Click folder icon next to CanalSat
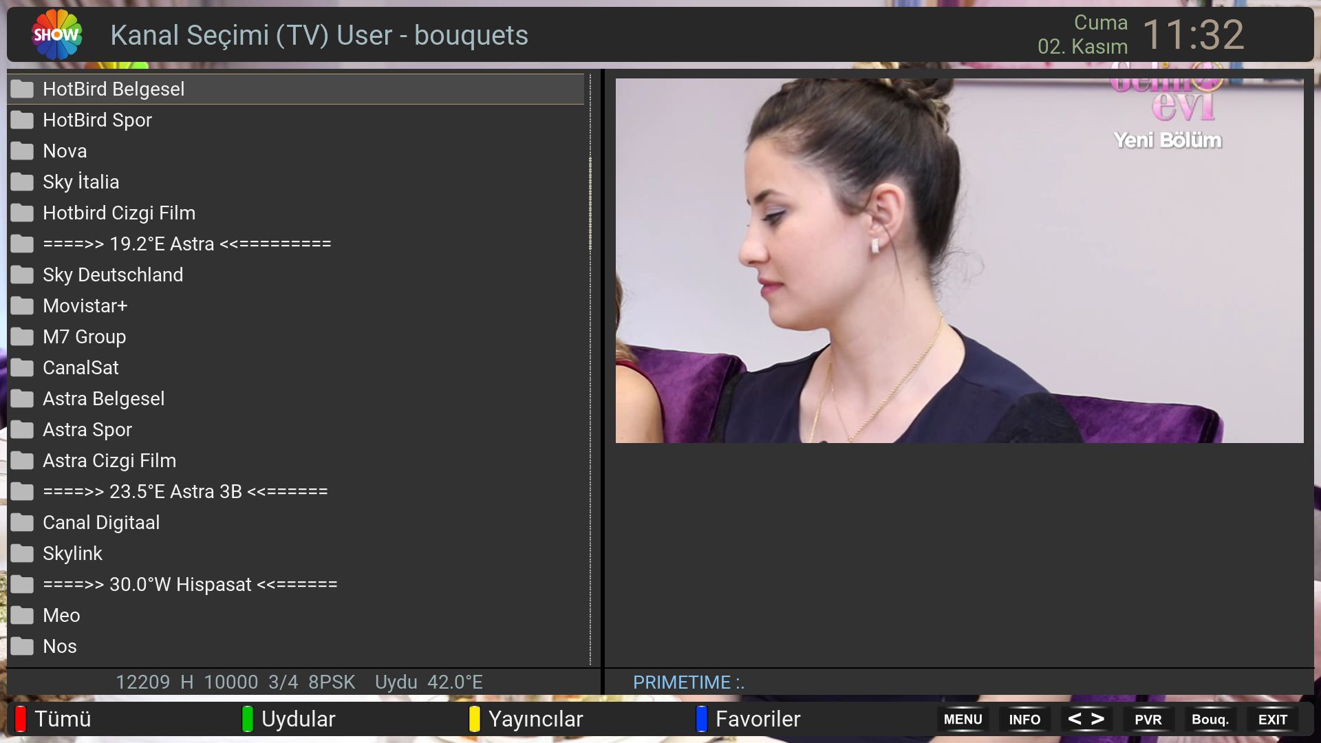The width and height of the screenshot is (1321, 743). click(22, 367)
